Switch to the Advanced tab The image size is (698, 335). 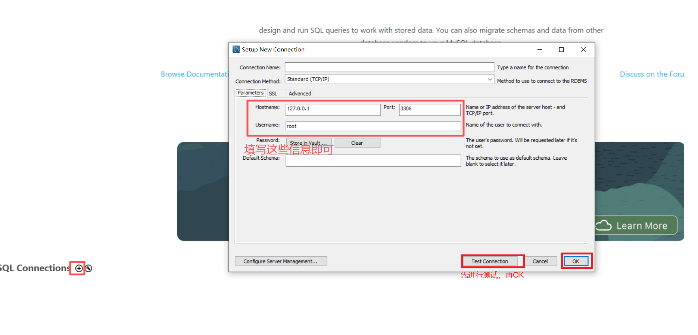(300, 94)
